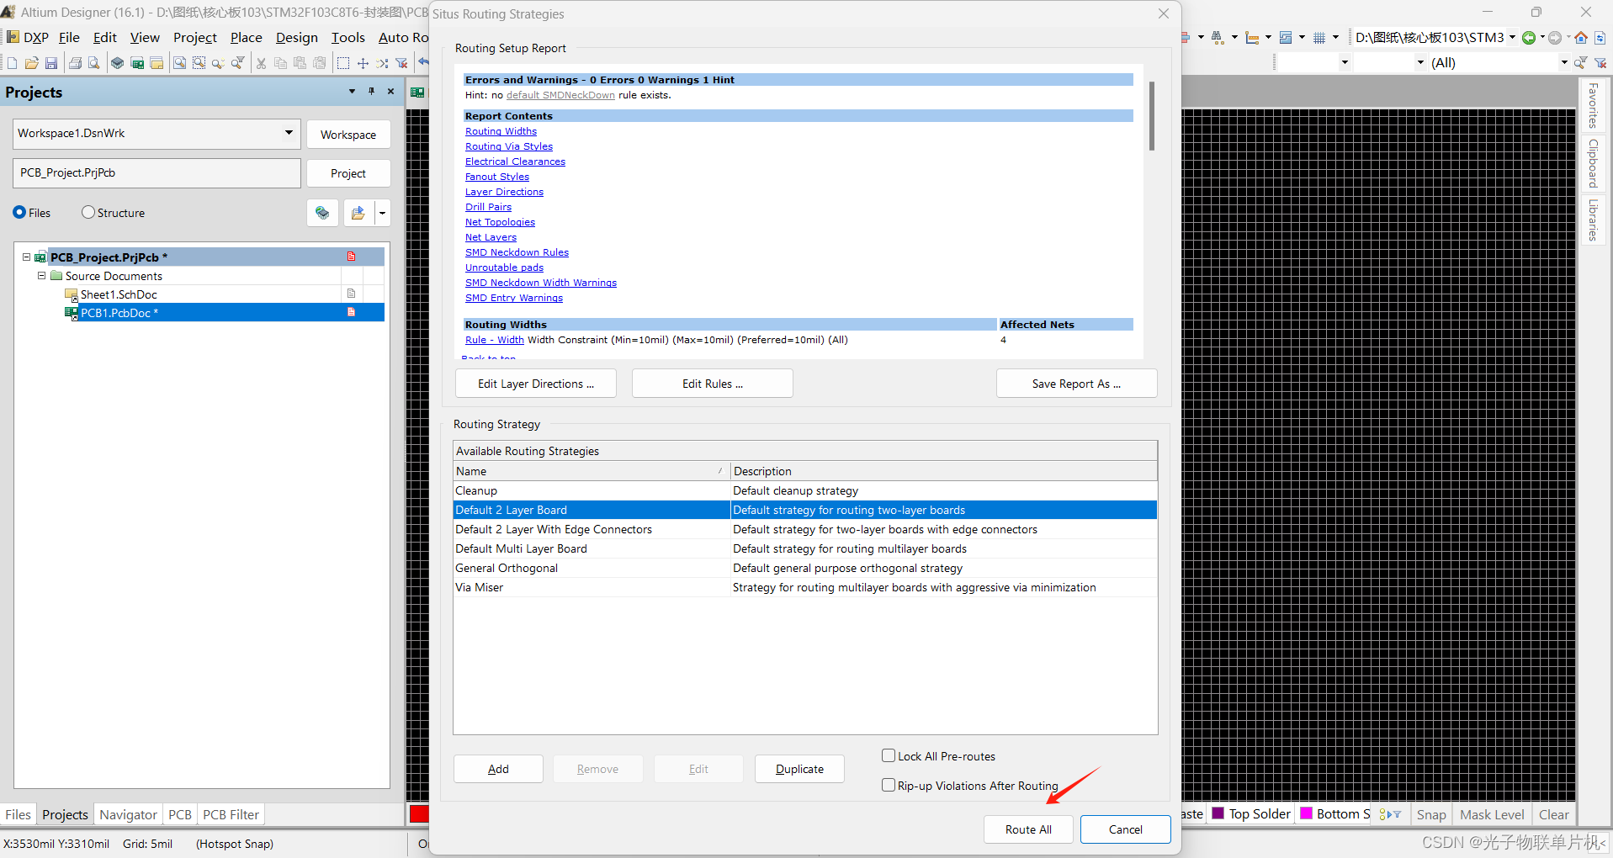Click Edit Layer Directions button

[536, 384]
